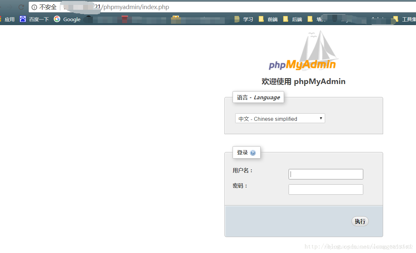This screenshot has width=416, height=253.
Task: Open the 百度一下 bookmark
Action: (x=34, y=19)
